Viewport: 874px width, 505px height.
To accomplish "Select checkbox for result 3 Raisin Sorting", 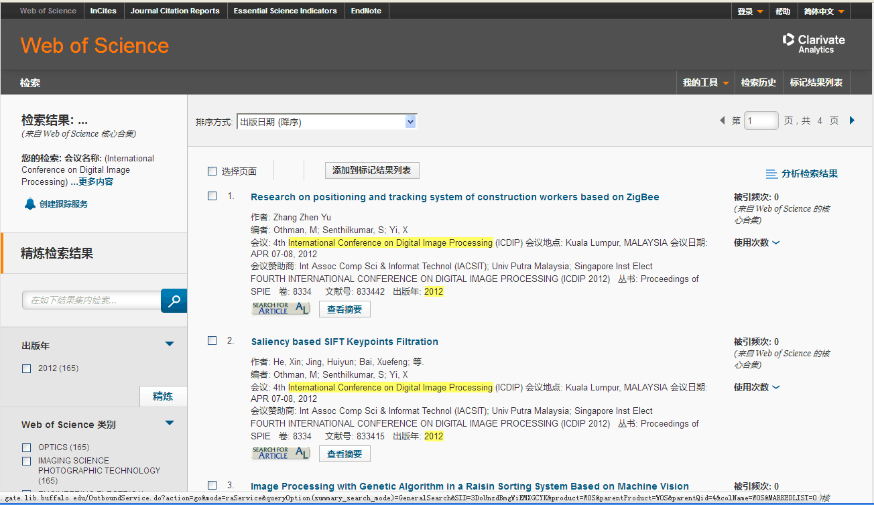I will click(x=212, y=486).
